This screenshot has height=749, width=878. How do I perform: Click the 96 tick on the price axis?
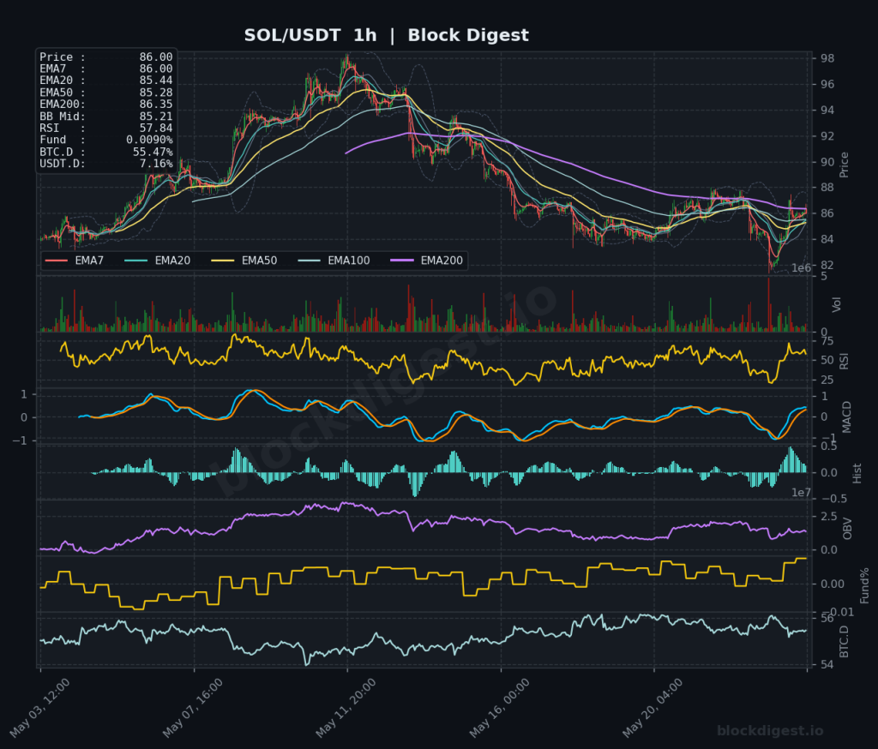point(827,85)
